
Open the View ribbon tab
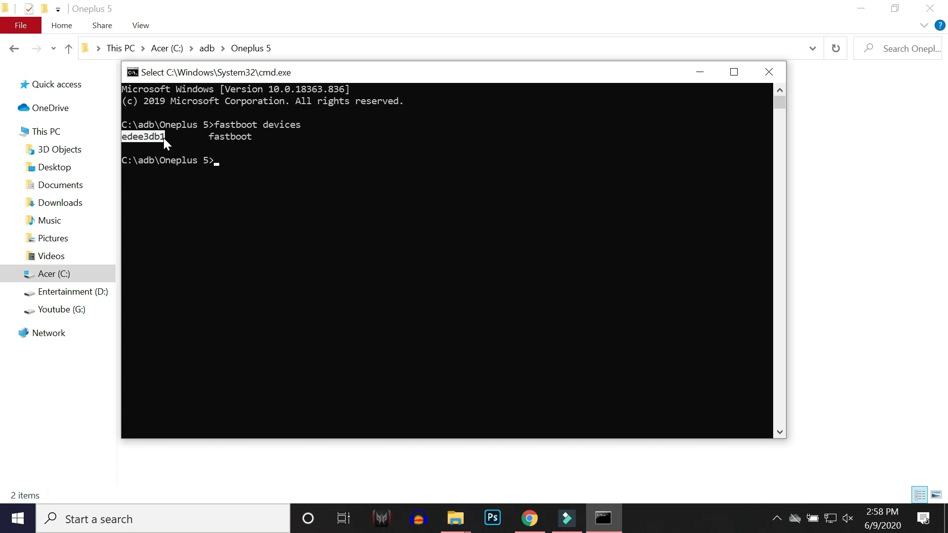coord(141,25)
